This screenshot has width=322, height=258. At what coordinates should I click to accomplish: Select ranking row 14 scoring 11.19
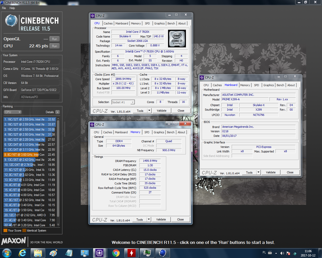click(x=29, y=185)
